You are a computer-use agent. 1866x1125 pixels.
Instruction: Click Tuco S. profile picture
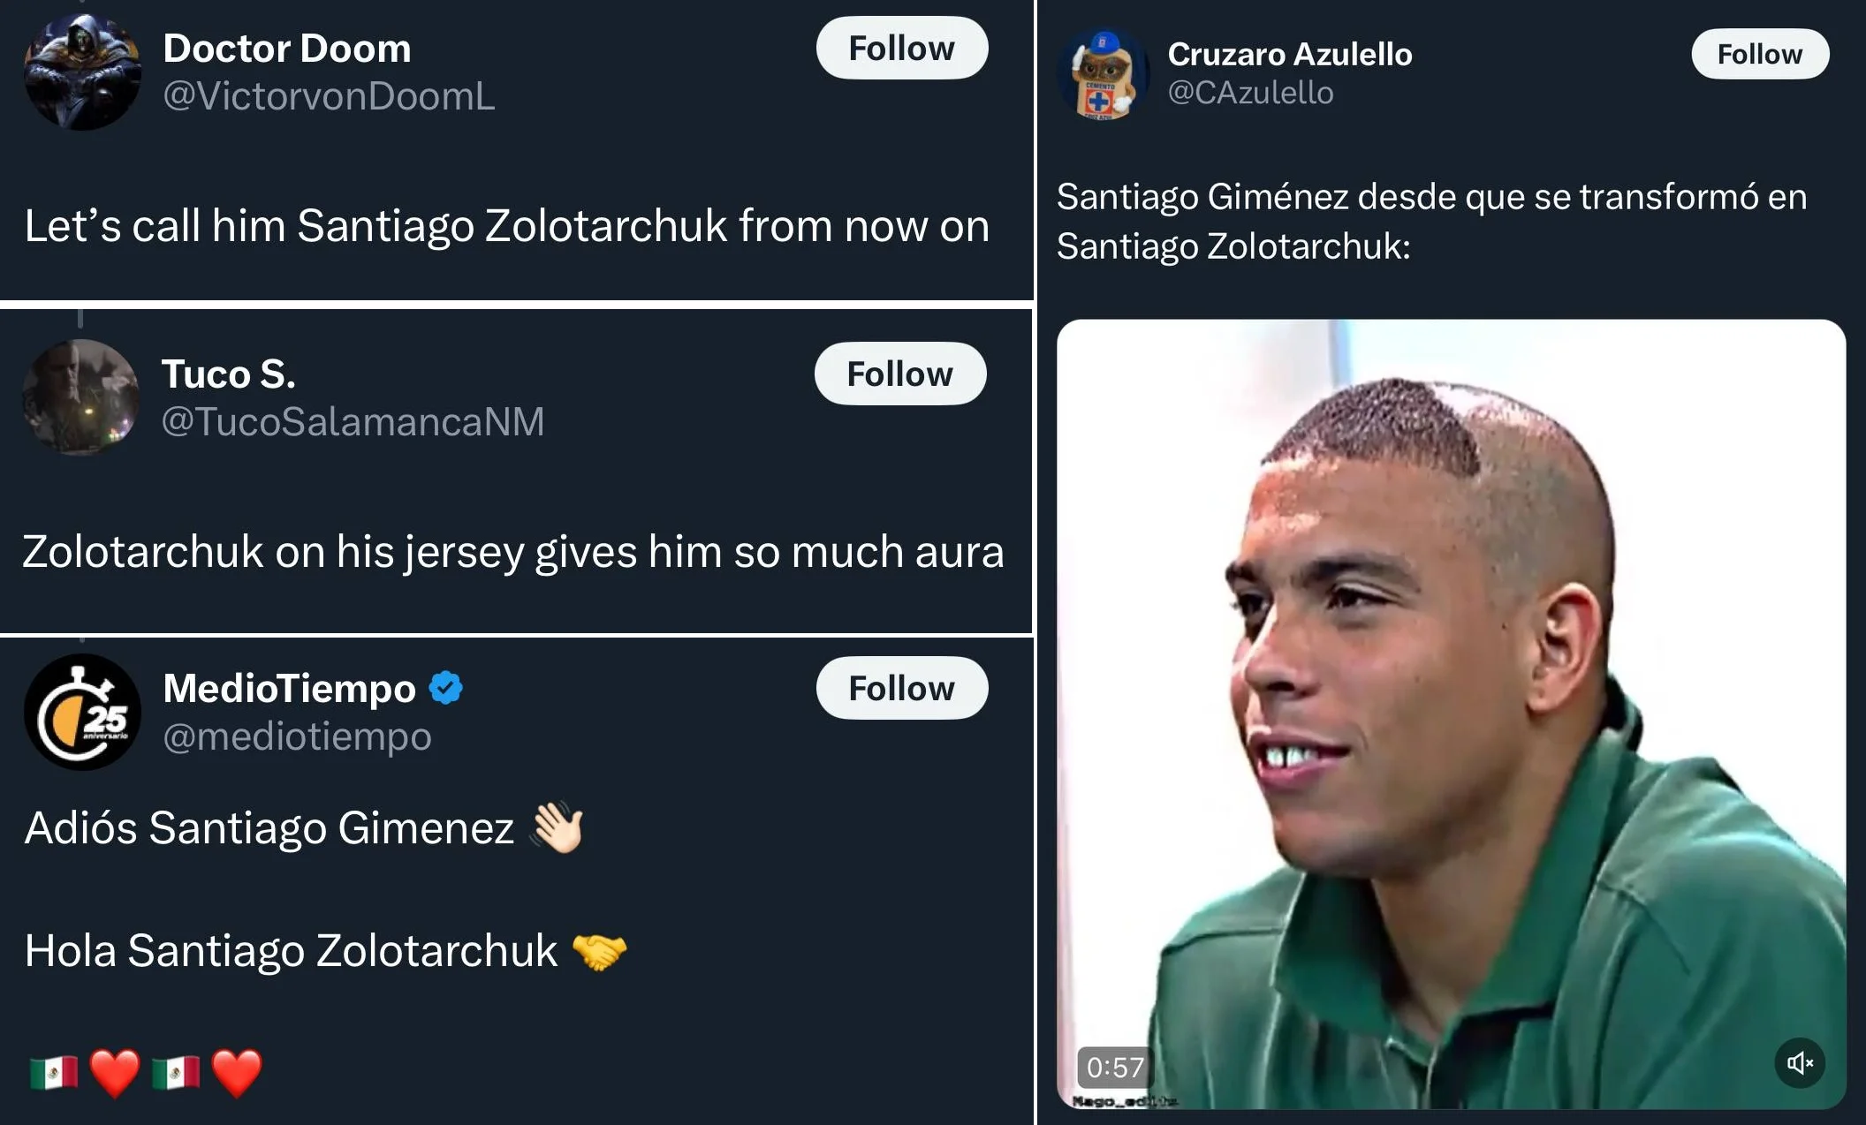(80, 397)
